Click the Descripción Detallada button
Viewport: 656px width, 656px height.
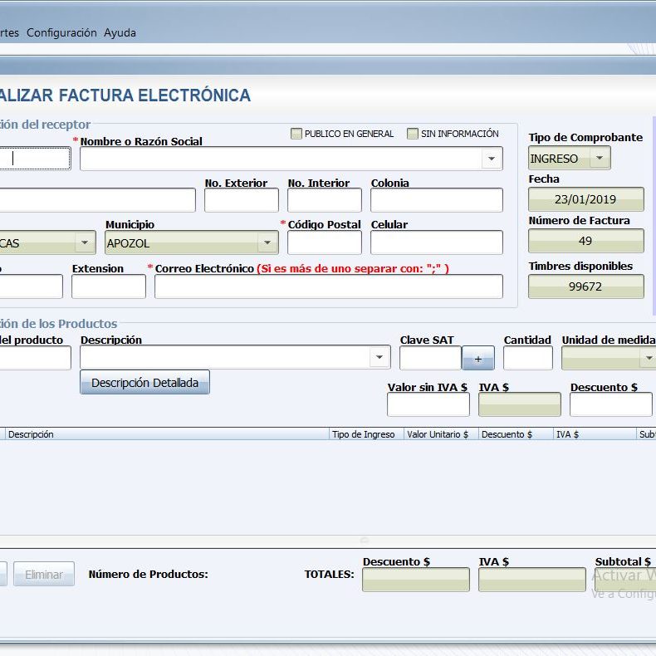(144, 382)
